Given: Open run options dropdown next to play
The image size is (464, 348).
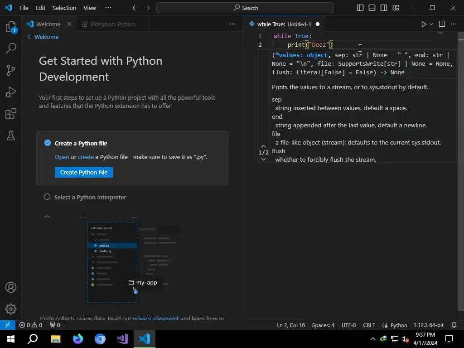Looking at the screenshot, I should point(431,24).
